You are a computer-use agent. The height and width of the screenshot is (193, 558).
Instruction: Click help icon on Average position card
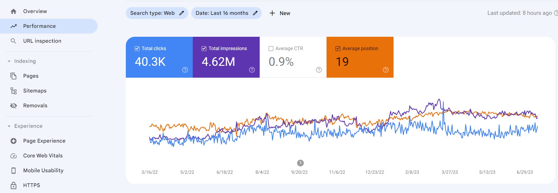coord(386,70)
